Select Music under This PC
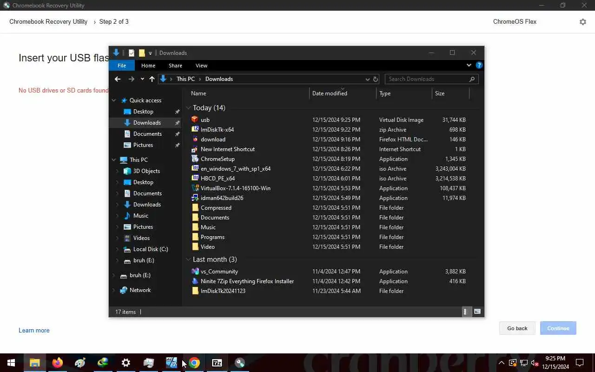Viewport: 595px width, 372px height. 145,216
